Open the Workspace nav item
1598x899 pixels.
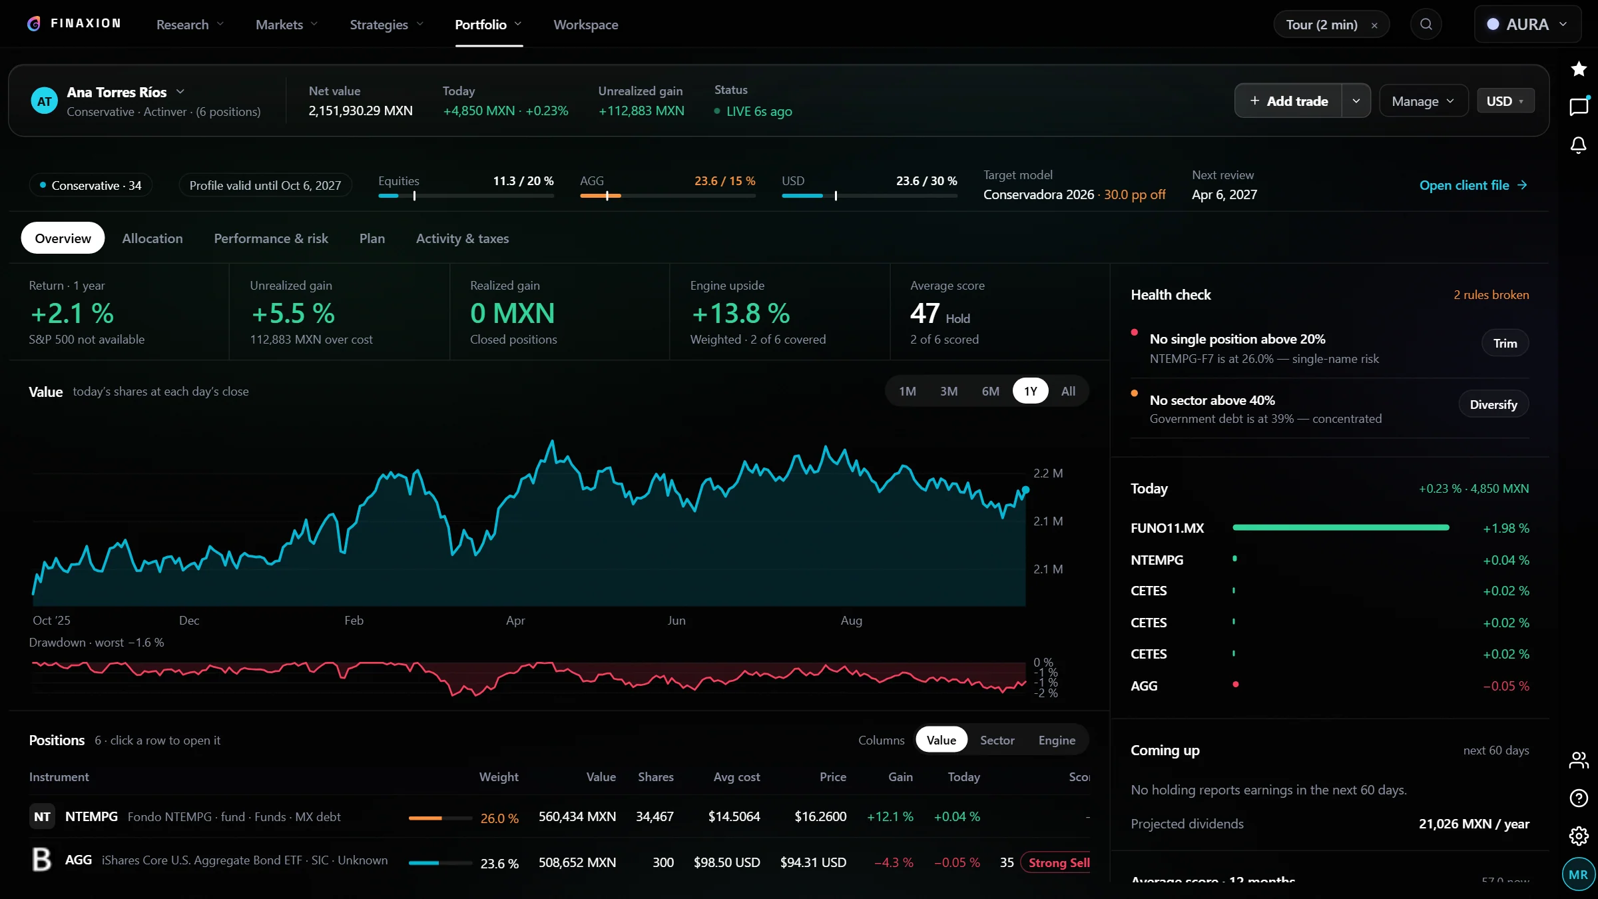pyautogui.click(x=585, y=25)
